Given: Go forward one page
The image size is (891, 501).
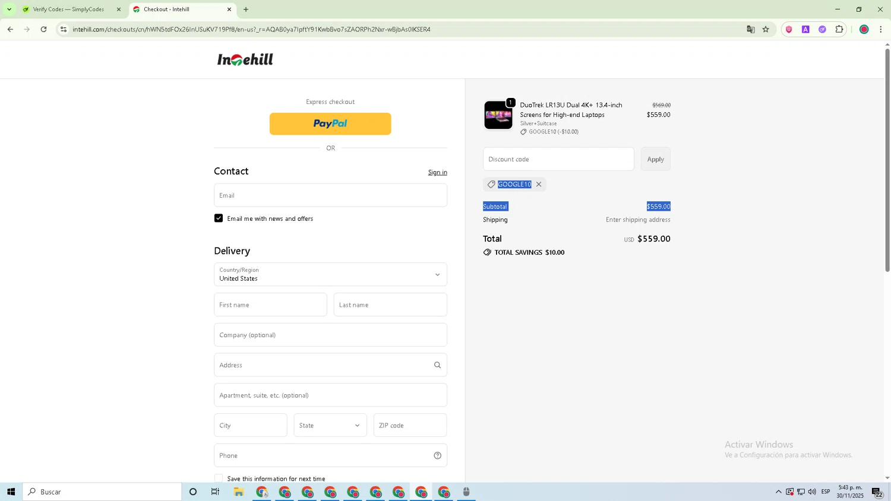Looking at the screenshot, I should pyautogui.click(x=27, y=29).
